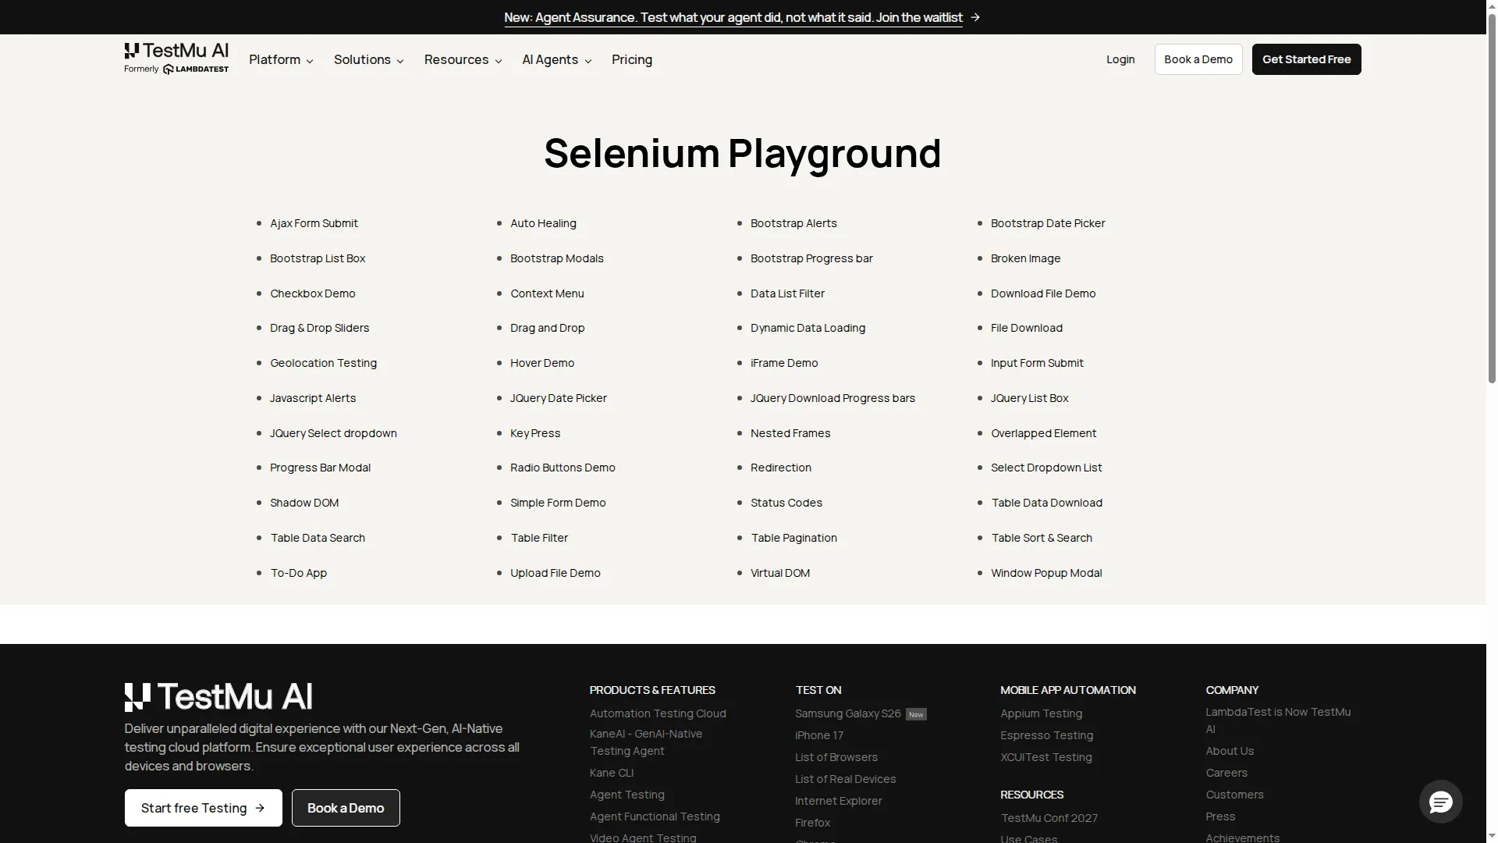Screen dimensions: 1498x843
Task: Open the Geolocation Testing demo
Action: pos(323,363)
